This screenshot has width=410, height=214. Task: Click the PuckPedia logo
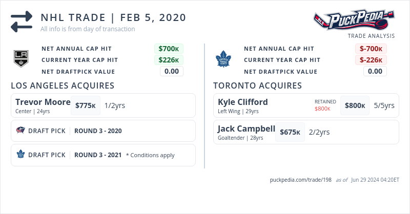pos(354,20)
